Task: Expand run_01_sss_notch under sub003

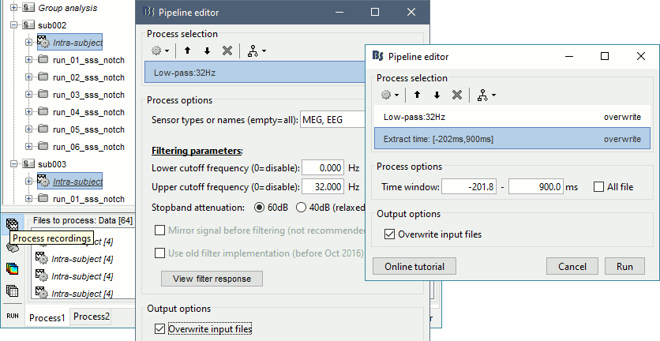Action: tap(28, 198)
